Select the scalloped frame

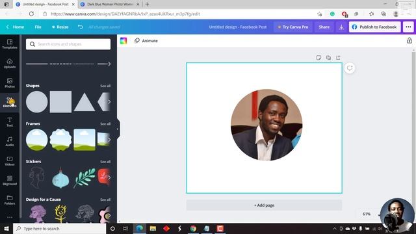click(60, 140)
